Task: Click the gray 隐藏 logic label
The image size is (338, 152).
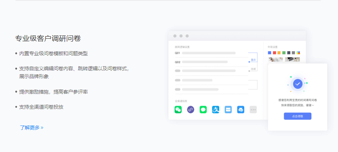Action: 253,69
